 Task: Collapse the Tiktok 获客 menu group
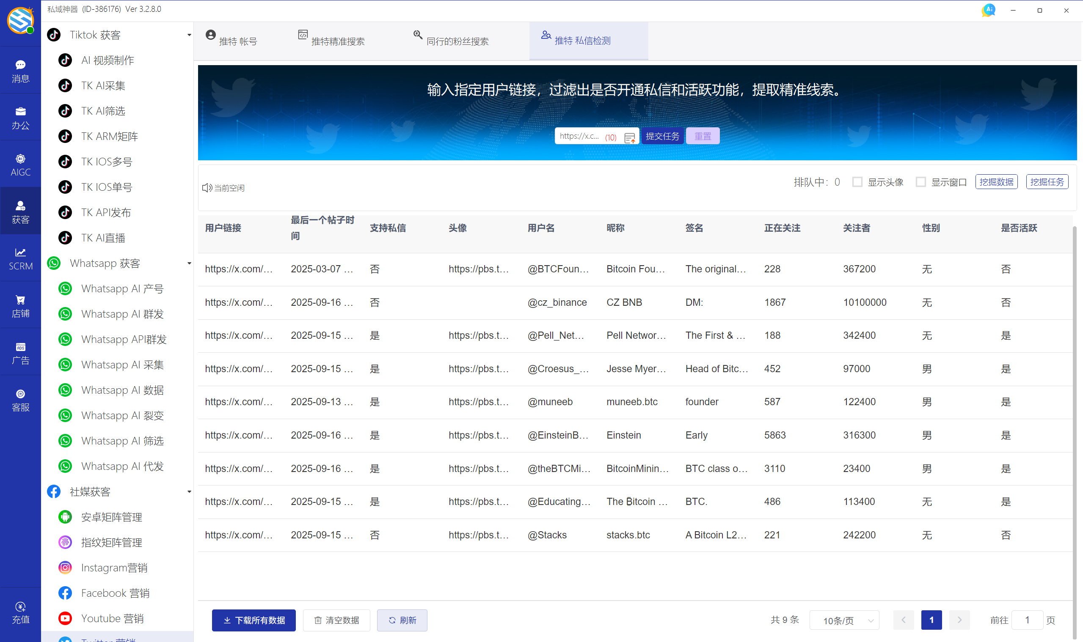point(189,35)
